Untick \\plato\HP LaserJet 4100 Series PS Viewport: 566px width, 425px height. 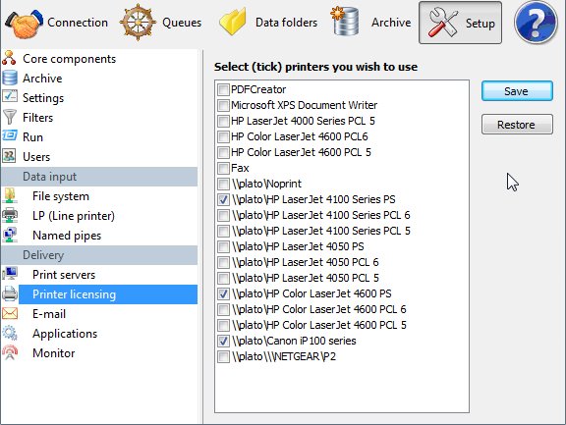click(x=223, y=199)
